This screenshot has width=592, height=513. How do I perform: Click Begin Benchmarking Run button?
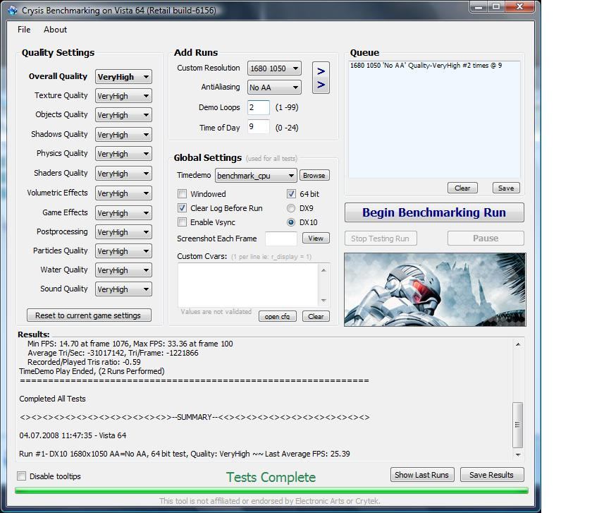pyautogui.click(x=434, y=212)
